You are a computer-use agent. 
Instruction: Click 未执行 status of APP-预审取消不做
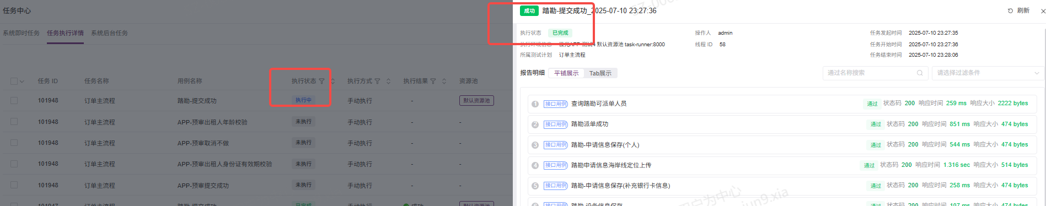click(303, 143)
